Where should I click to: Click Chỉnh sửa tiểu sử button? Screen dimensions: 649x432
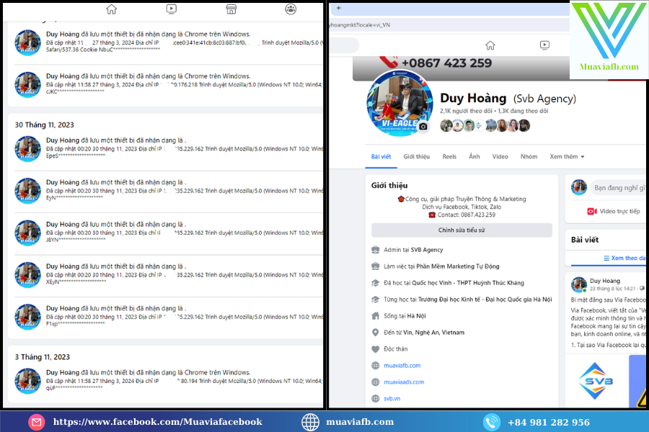462,230
